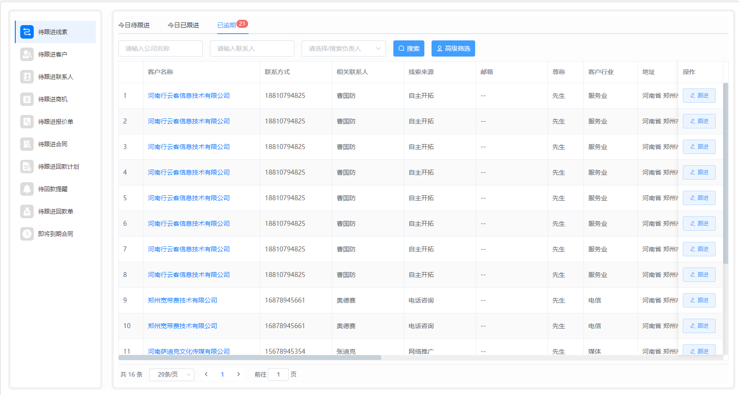Click 跟进 button in row 10
Viewport: 739px width, 395px height.
[699, 326]
